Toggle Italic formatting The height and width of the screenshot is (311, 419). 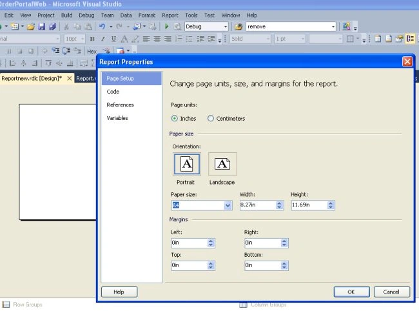103,39
